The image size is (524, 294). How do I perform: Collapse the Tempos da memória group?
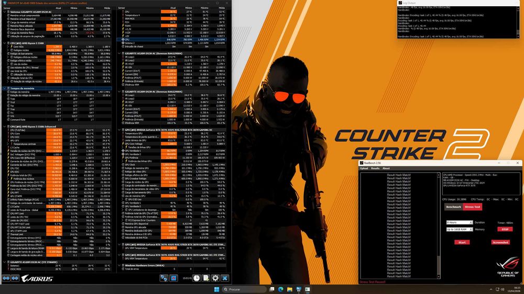click(5, 88)
